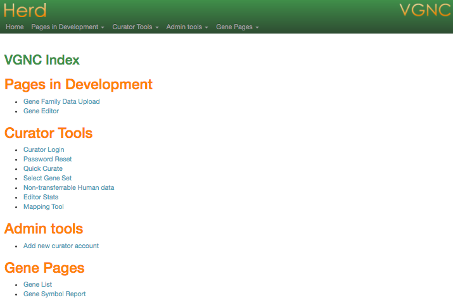Open Non-transferrable Human data link

point(68,187)
